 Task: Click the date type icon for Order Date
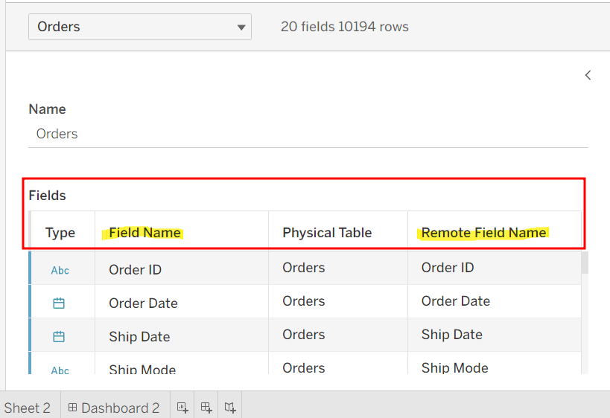59,303
